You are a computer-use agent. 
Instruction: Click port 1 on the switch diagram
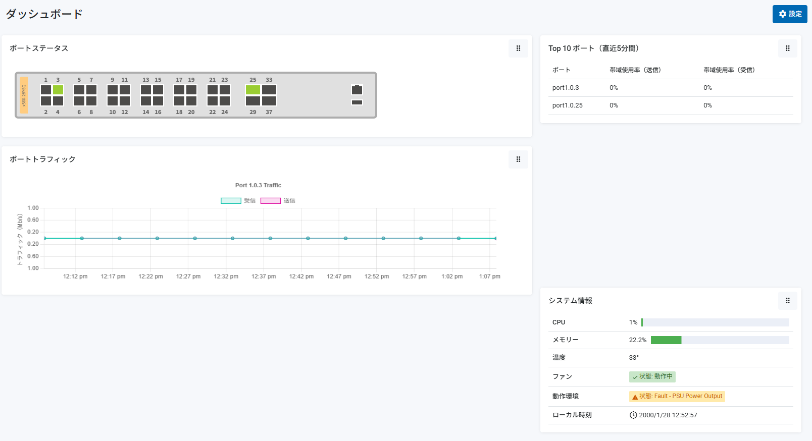click(x=46, y=90)
